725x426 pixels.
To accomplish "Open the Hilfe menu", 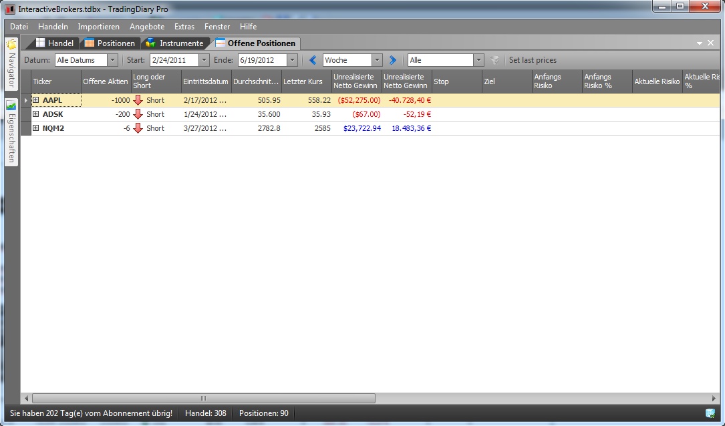I will point(249,27).
